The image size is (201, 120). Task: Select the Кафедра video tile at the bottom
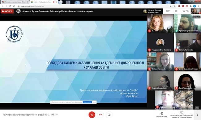click(174, 100)
